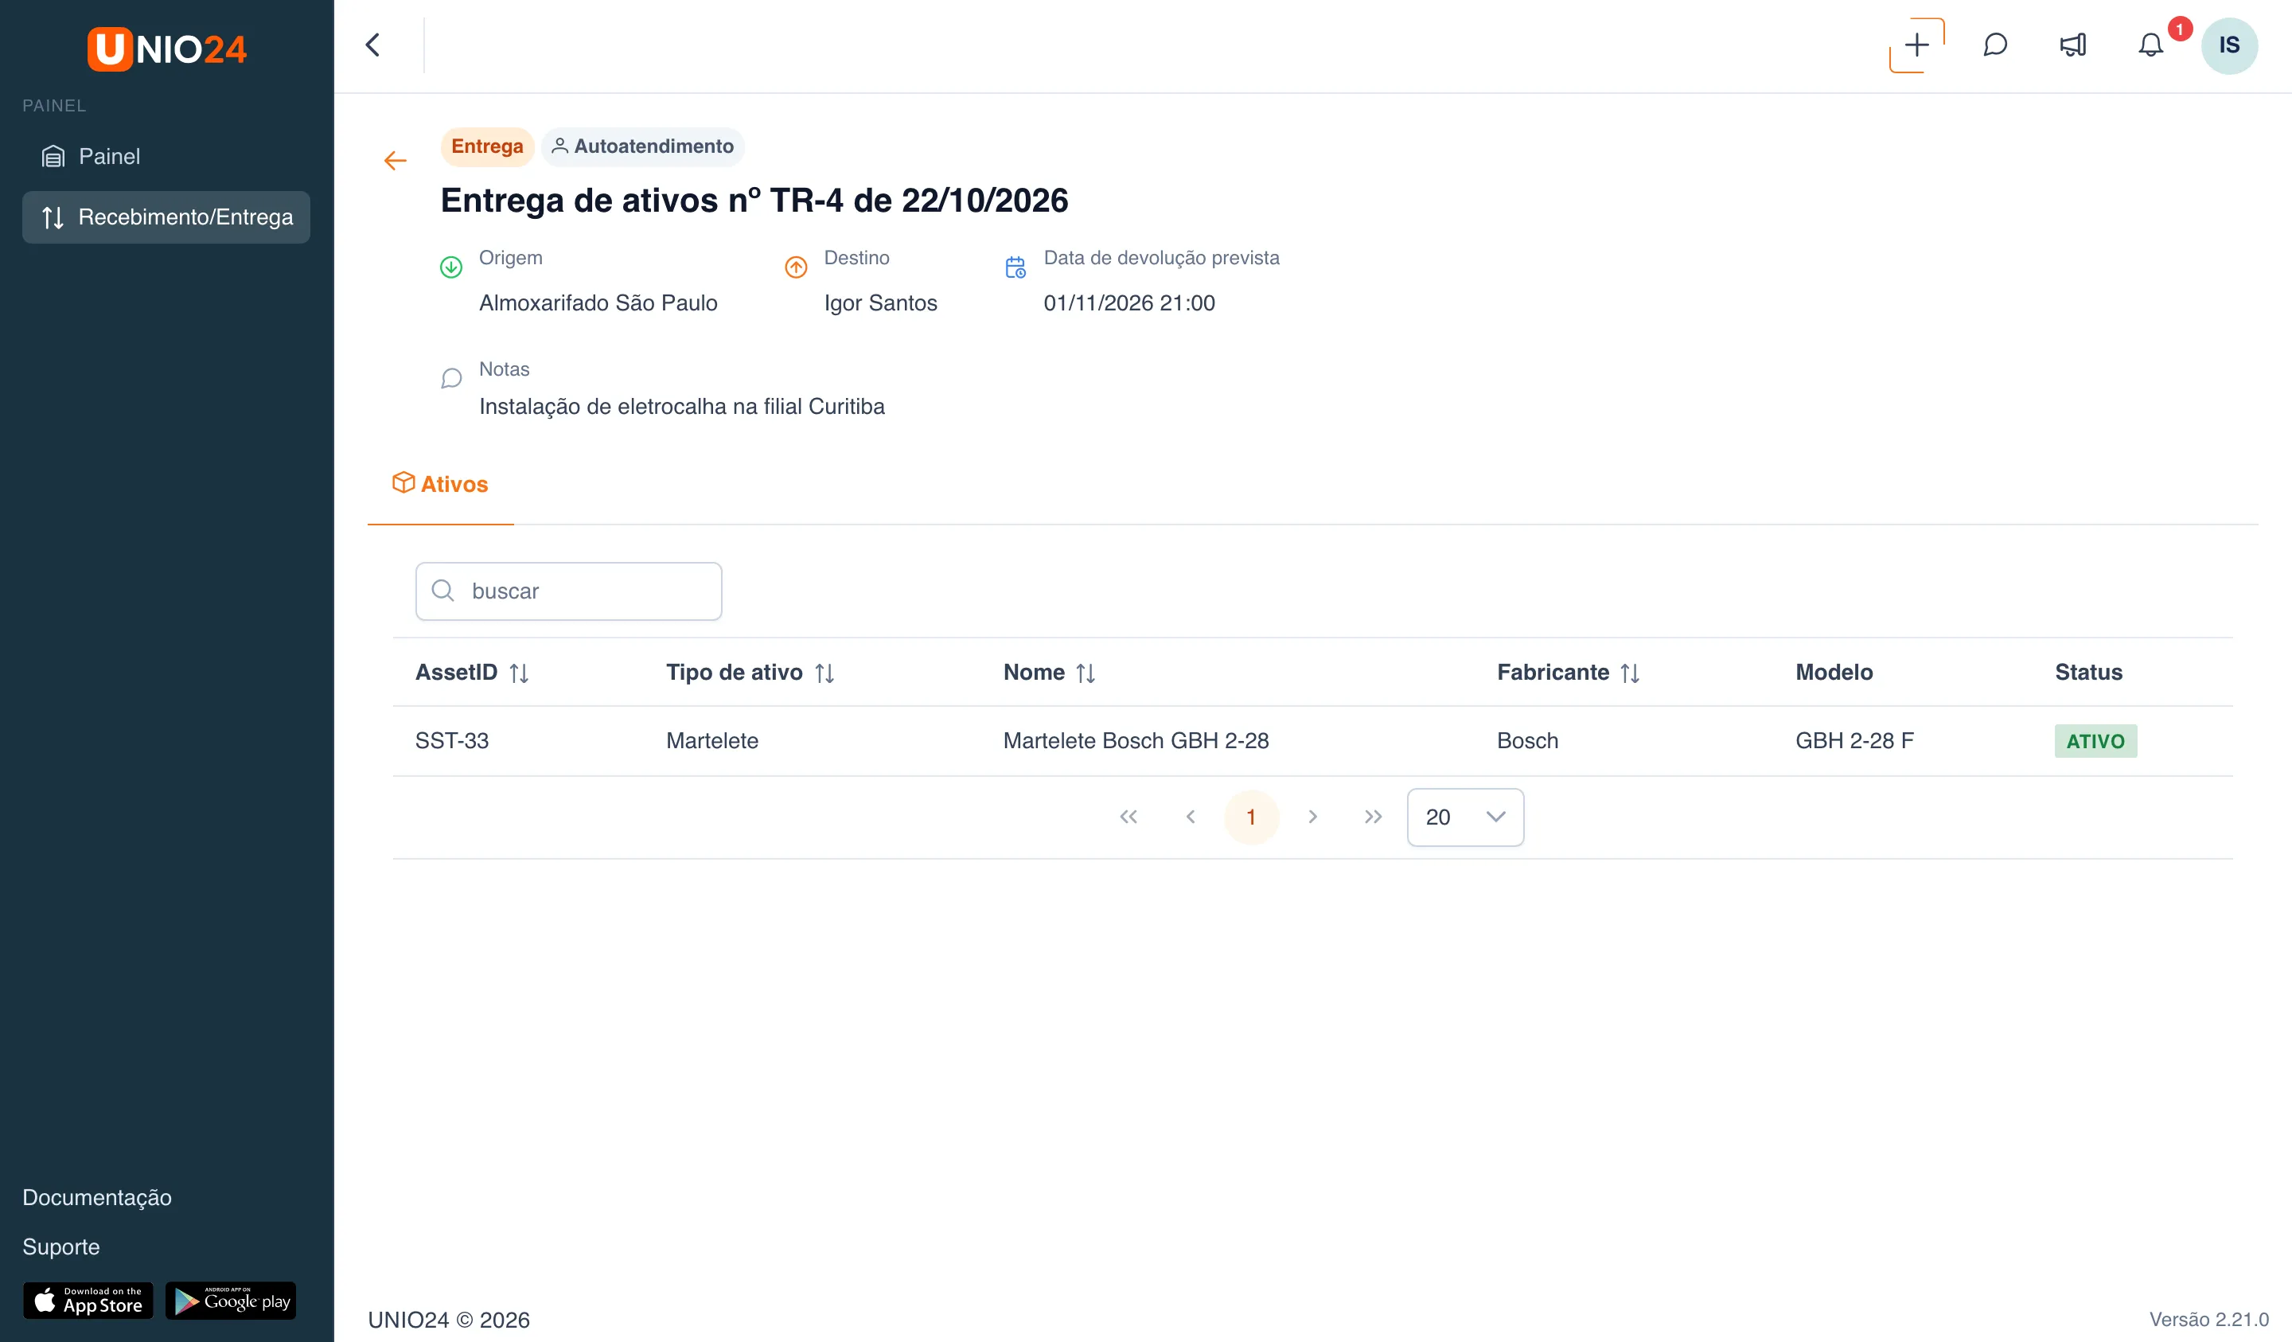Click the plus create-new icon
Image resolution: width=2292 pixels, height=1342 pixels.
[x=1916, y=45]
